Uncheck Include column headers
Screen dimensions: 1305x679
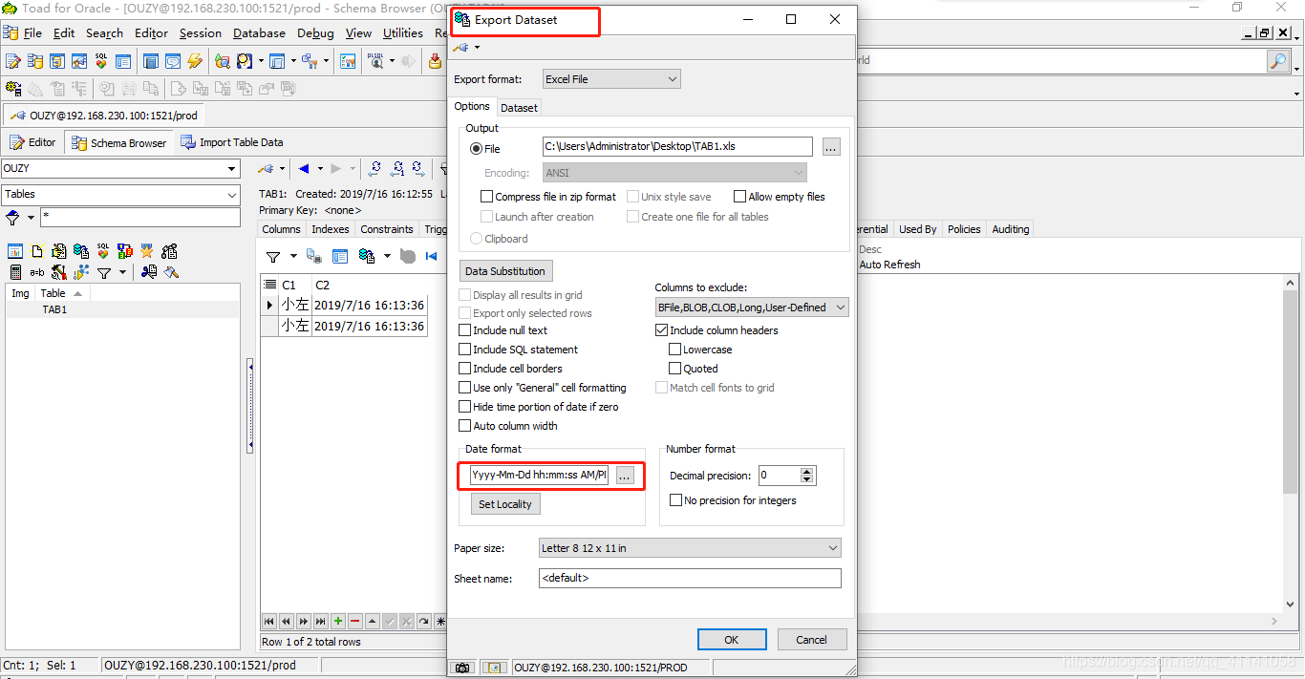click(x=717, y=330)
